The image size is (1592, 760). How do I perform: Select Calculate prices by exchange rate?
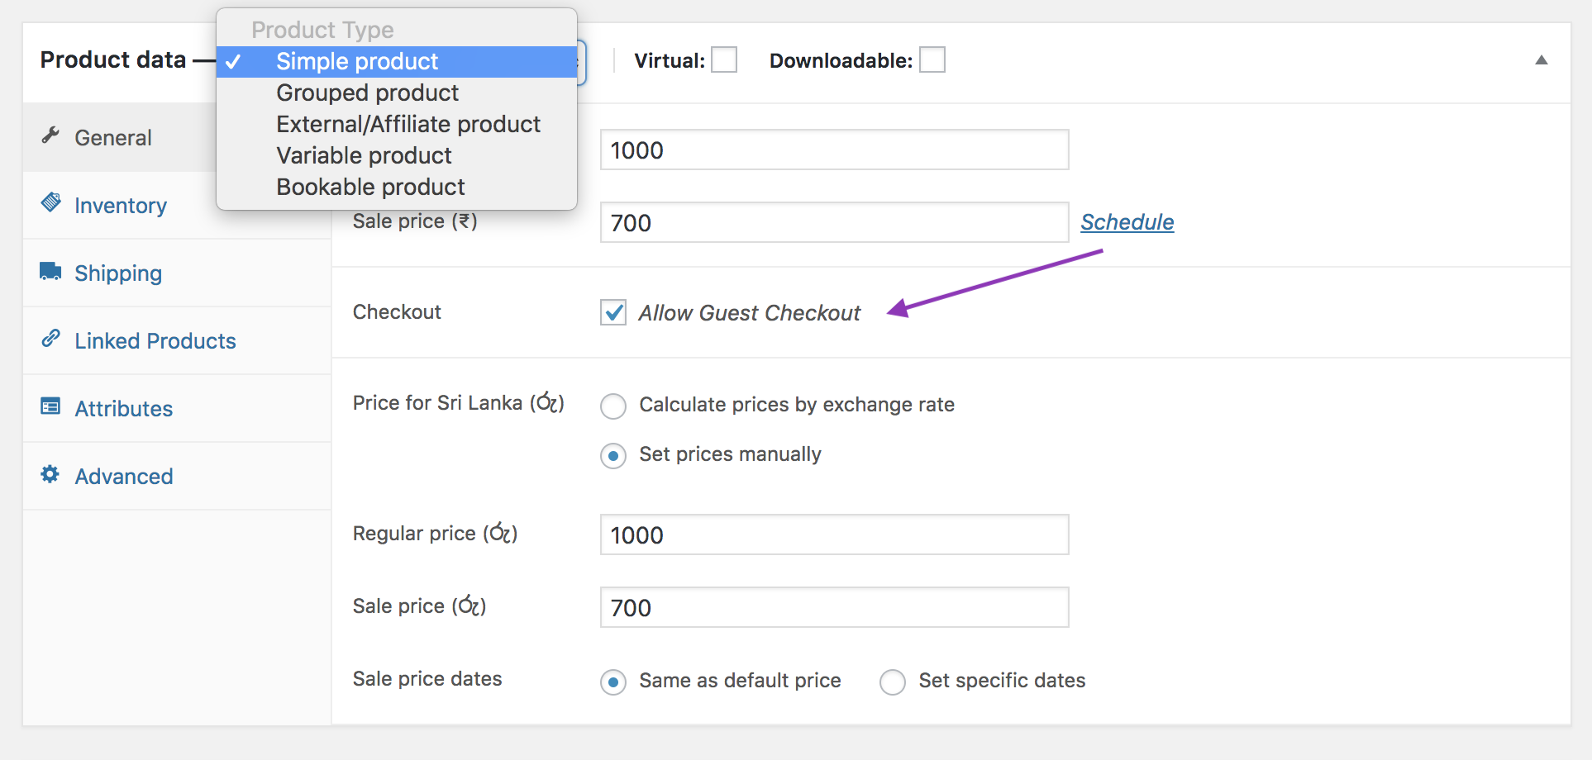tap(613, 406)
